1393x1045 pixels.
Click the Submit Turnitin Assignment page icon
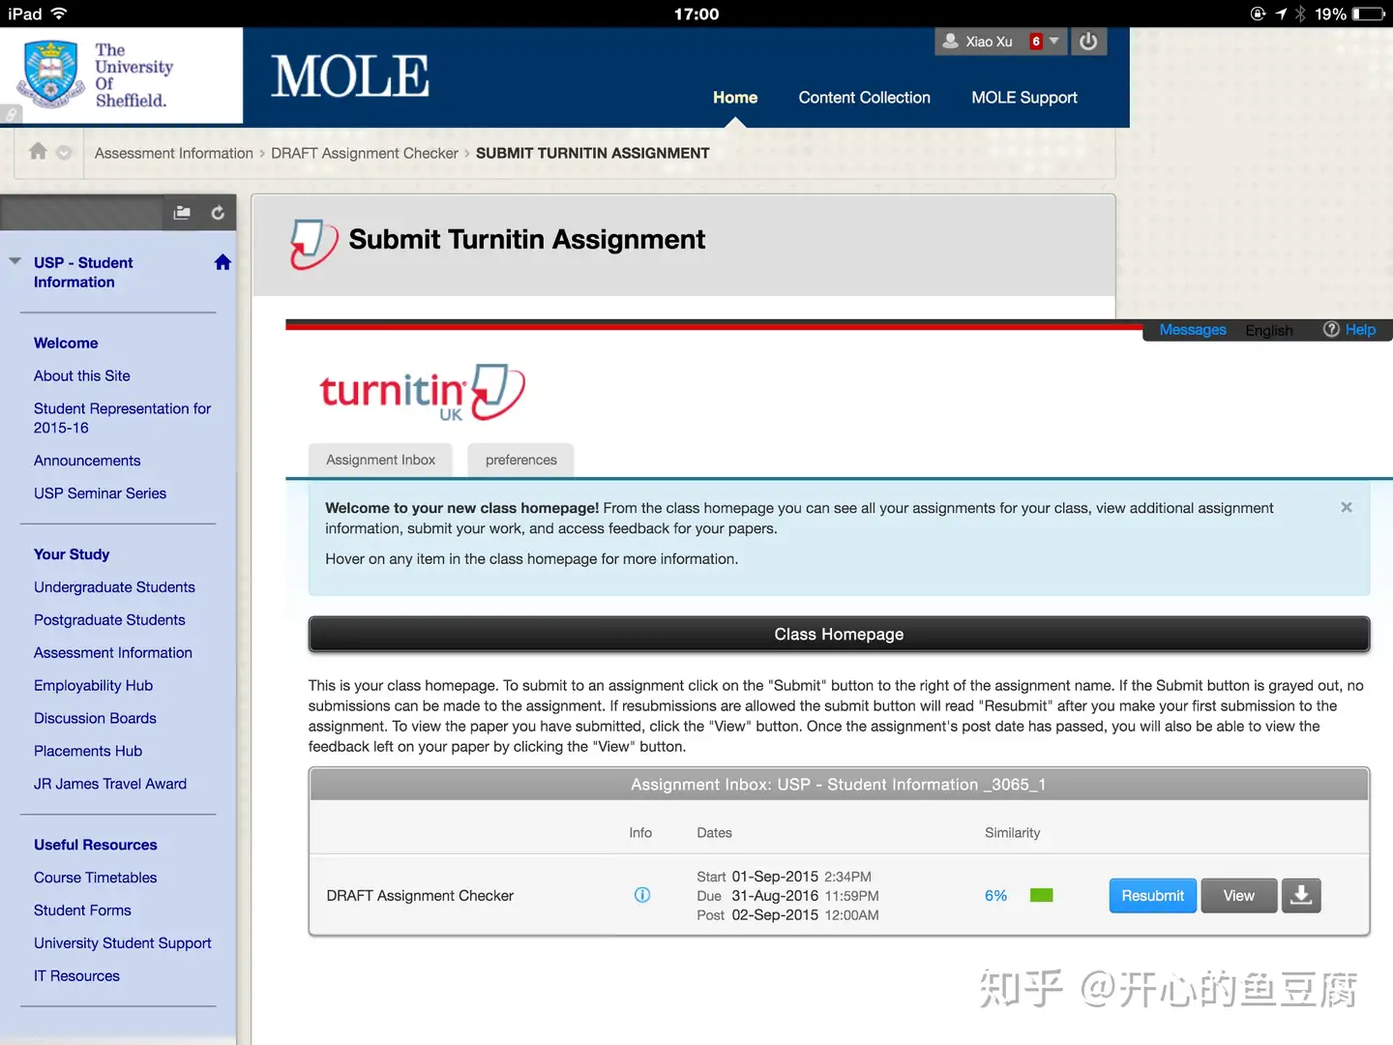click(x=314, y=243)
